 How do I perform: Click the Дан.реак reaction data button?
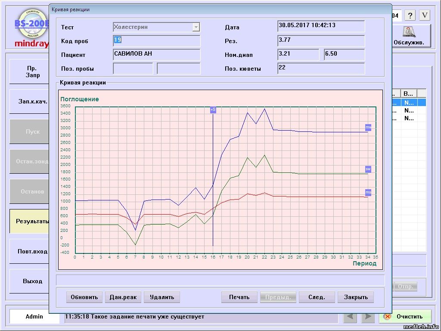coord(123,297)
